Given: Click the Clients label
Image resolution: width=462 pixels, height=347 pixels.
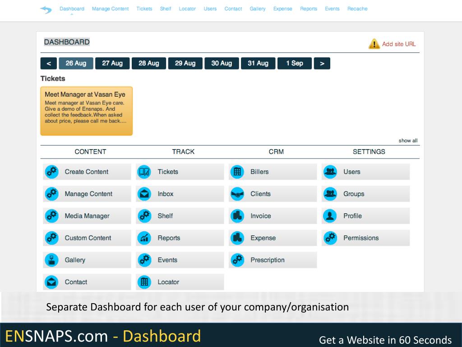Looking at the screenshot, I should point(260,194).
